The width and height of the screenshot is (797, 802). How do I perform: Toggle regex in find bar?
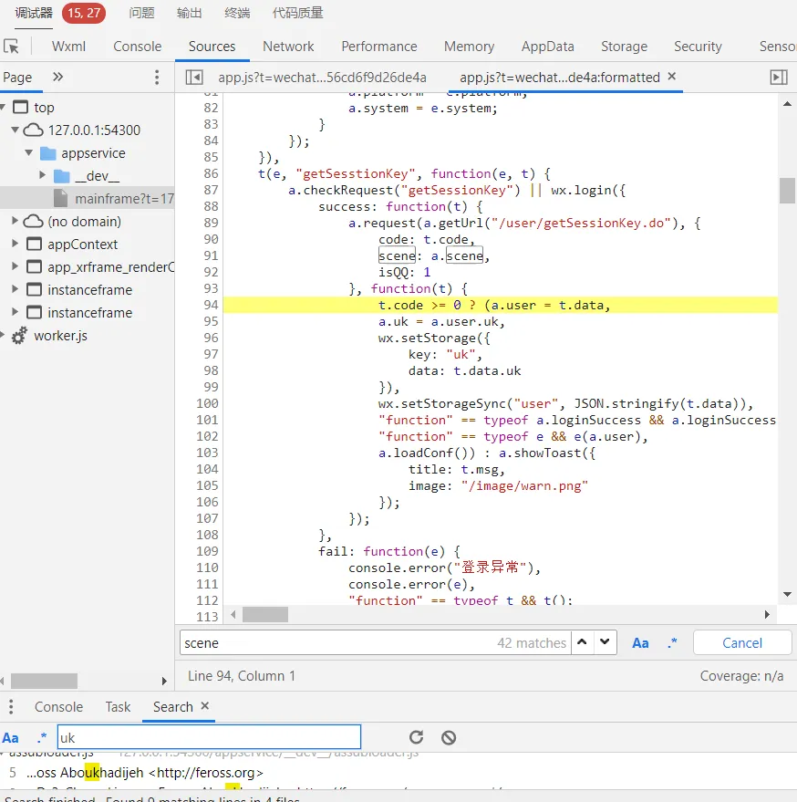[x=672, y=643]
